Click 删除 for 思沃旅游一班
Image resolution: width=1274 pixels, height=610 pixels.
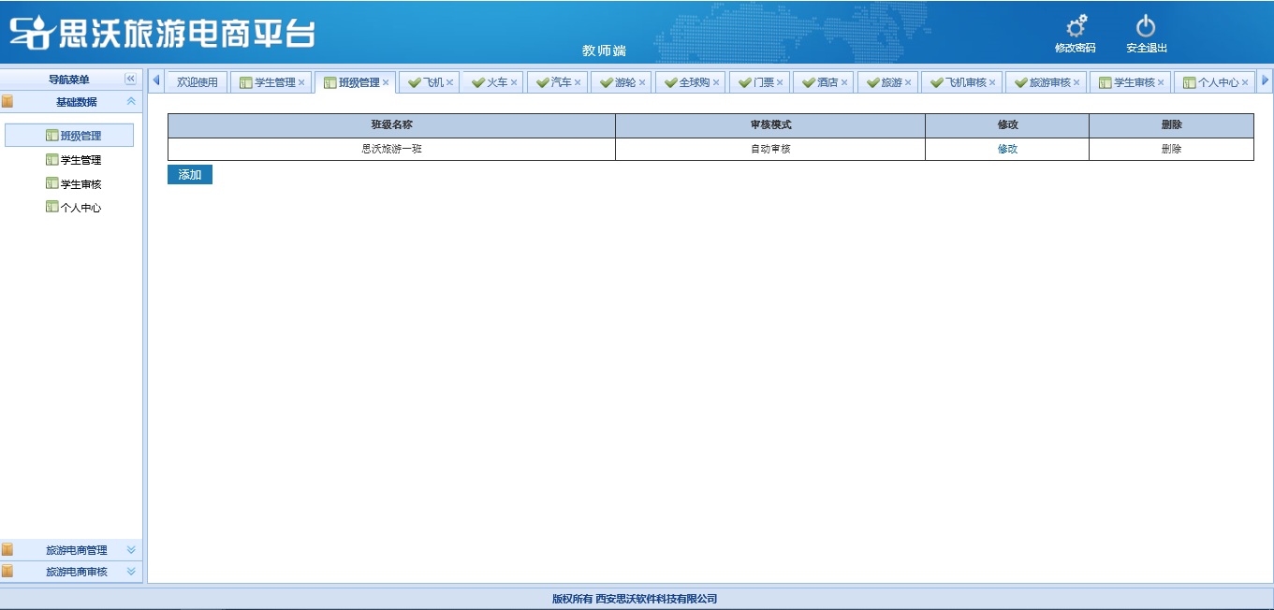coord(1171,149)
